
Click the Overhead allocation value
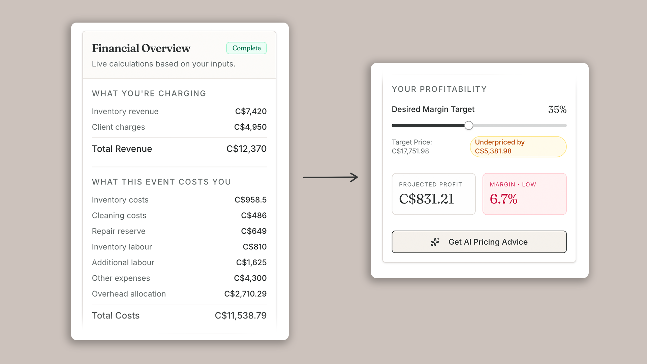[245, 294]
